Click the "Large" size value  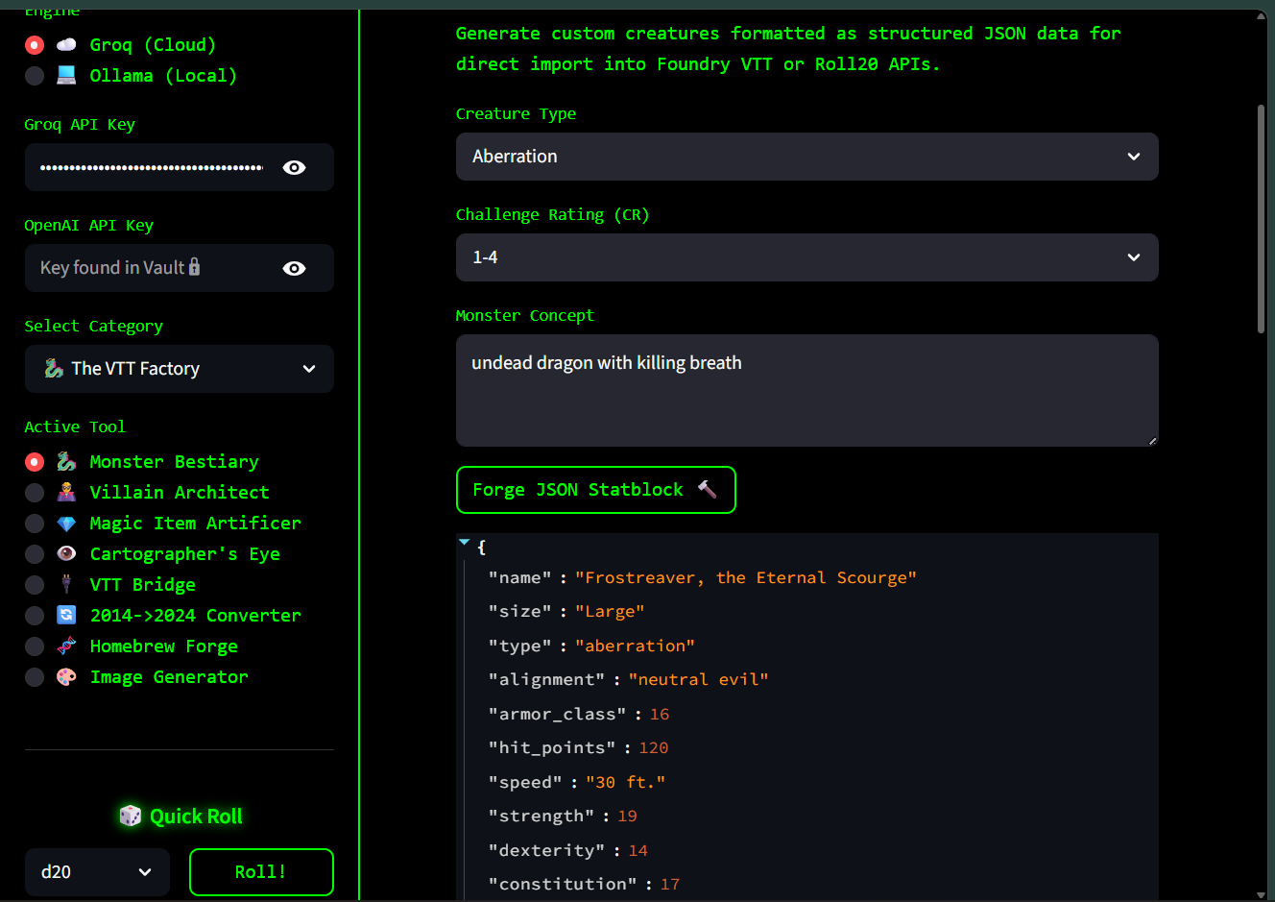click(x=610, y=611)
